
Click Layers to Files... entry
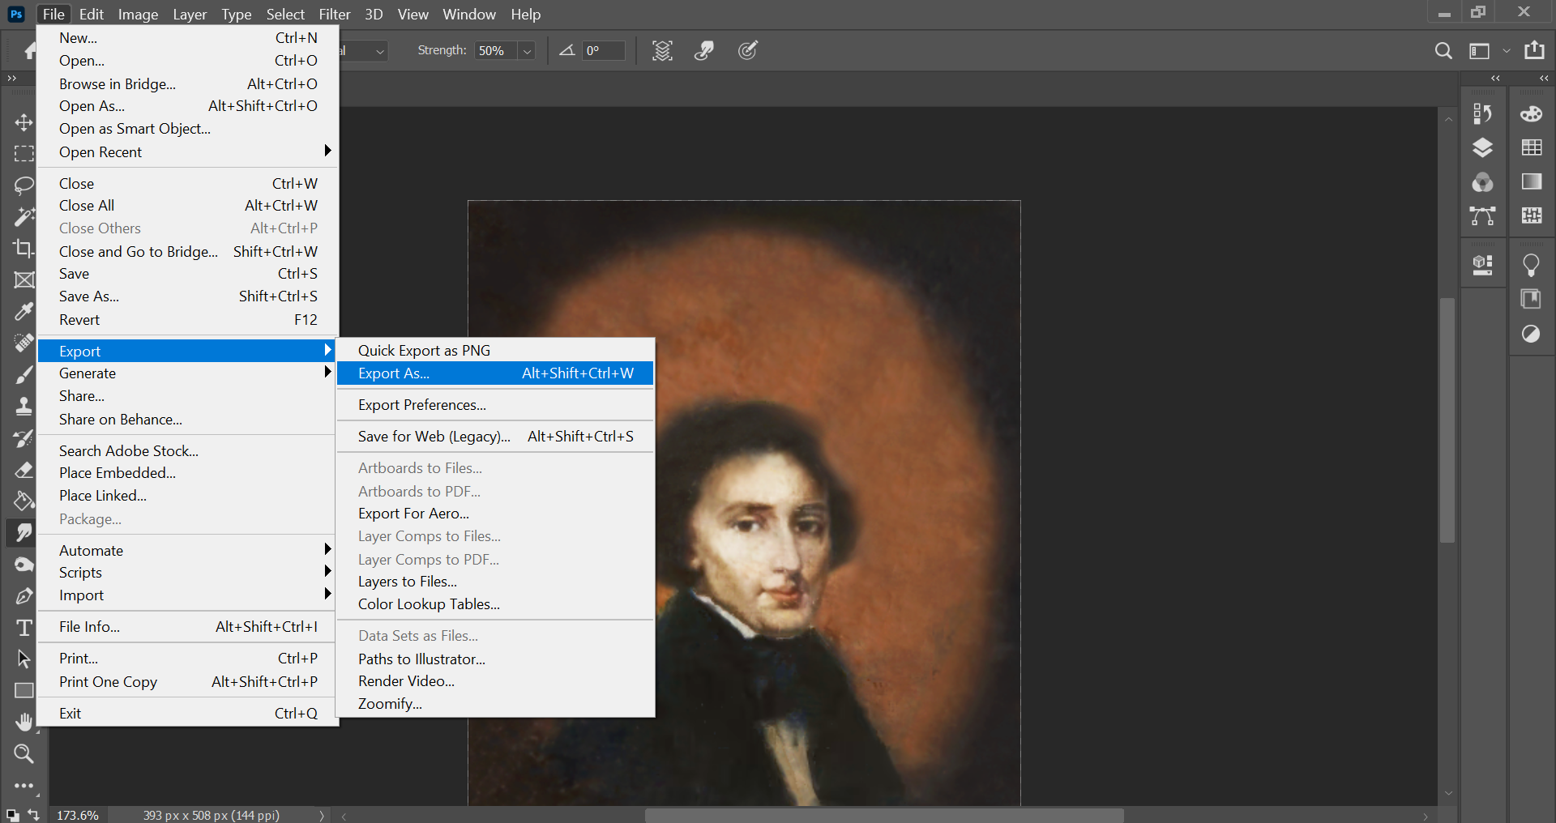[x=495, y=582]
